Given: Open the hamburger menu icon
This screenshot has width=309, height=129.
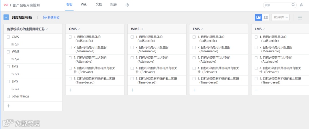Looking at the screenshot, I should pyautogui.click(x=300, y=17).
